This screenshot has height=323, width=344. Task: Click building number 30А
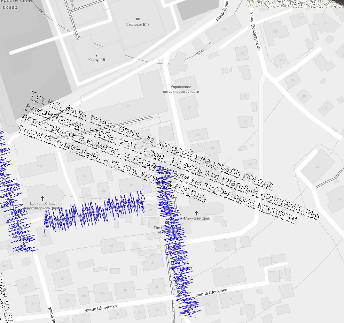(304, 95)
